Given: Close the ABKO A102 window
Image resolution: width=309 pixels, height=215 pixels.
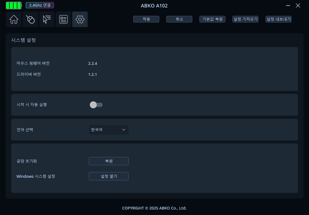Looking at the screenshot, I should 298,6.
